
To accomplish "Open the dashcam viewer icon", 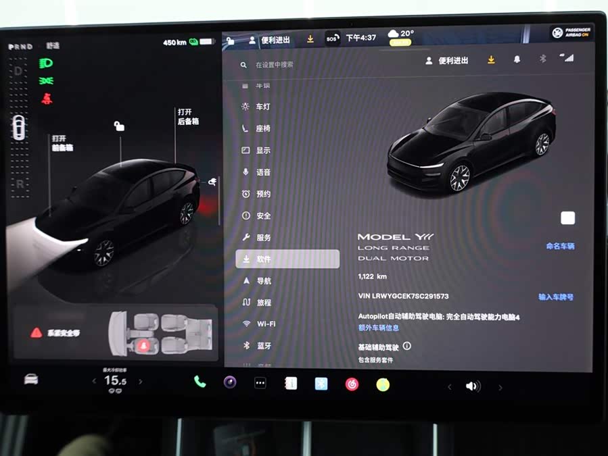I will tap(229, 382).
